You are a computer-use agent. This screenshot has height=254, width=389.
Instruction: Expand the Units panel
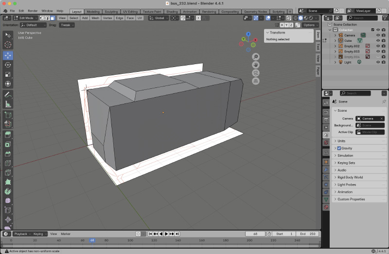(341, 141)
